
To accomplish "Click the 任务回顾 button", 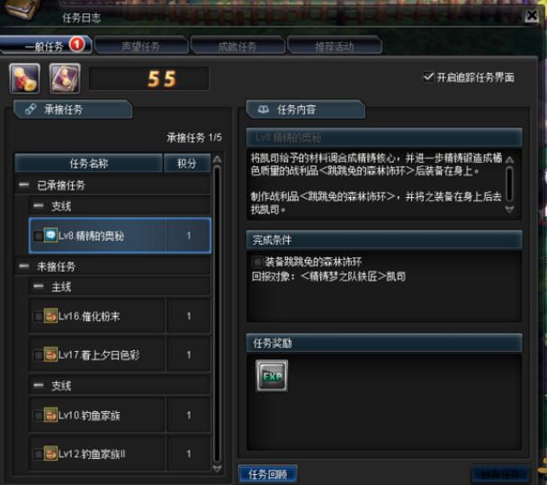I will coord(268,474).
